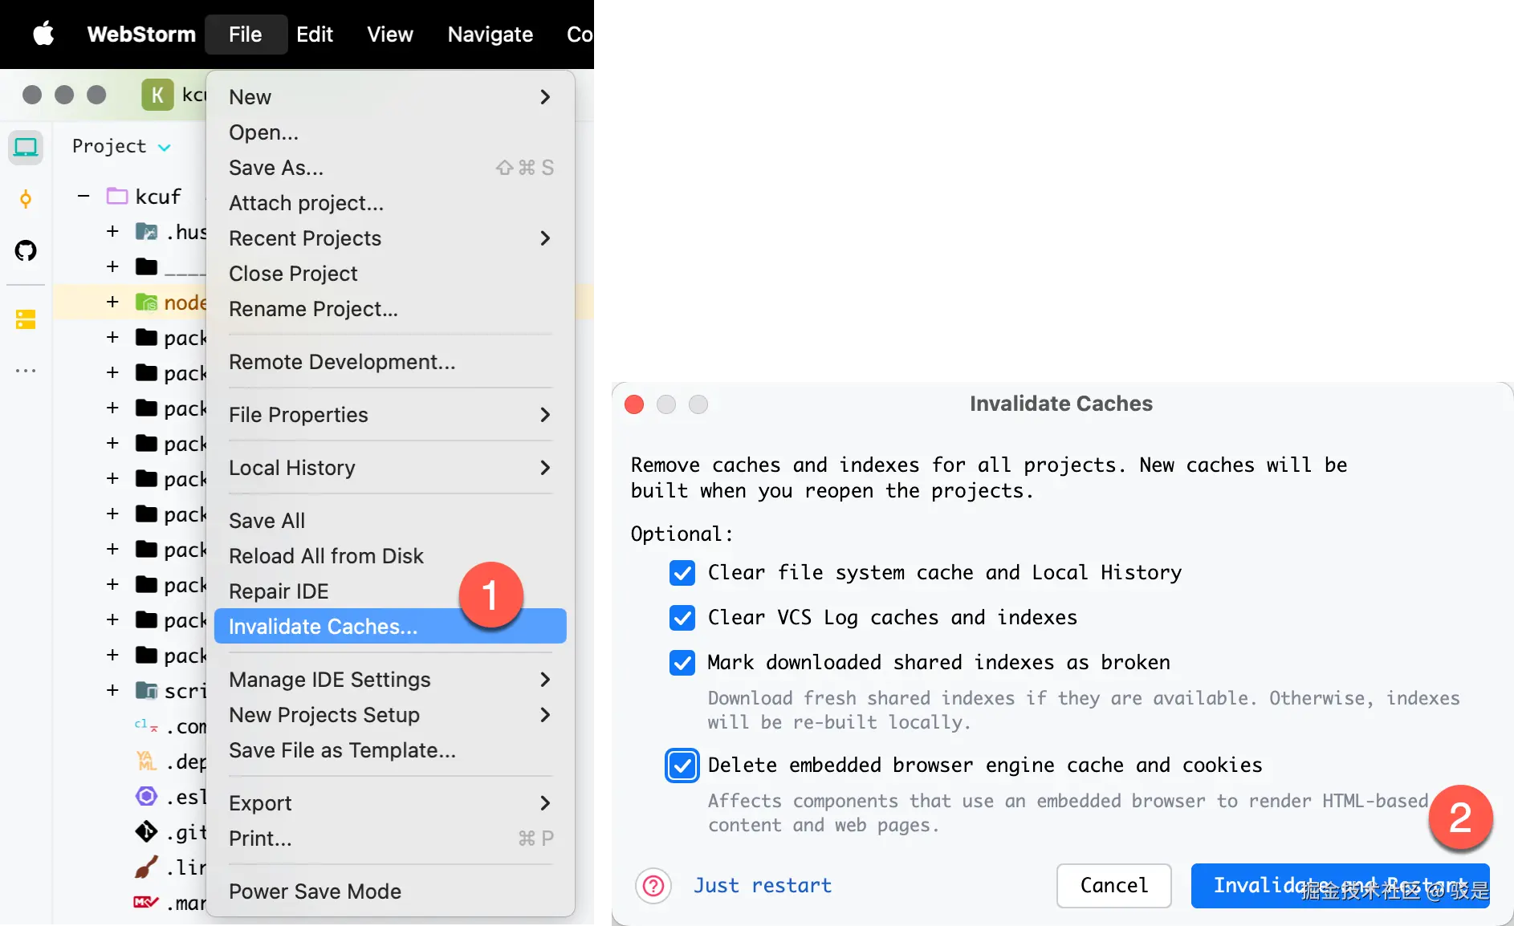Collapse the kcuf root folder
This screenshot has height=926, width=1514.
83,196
